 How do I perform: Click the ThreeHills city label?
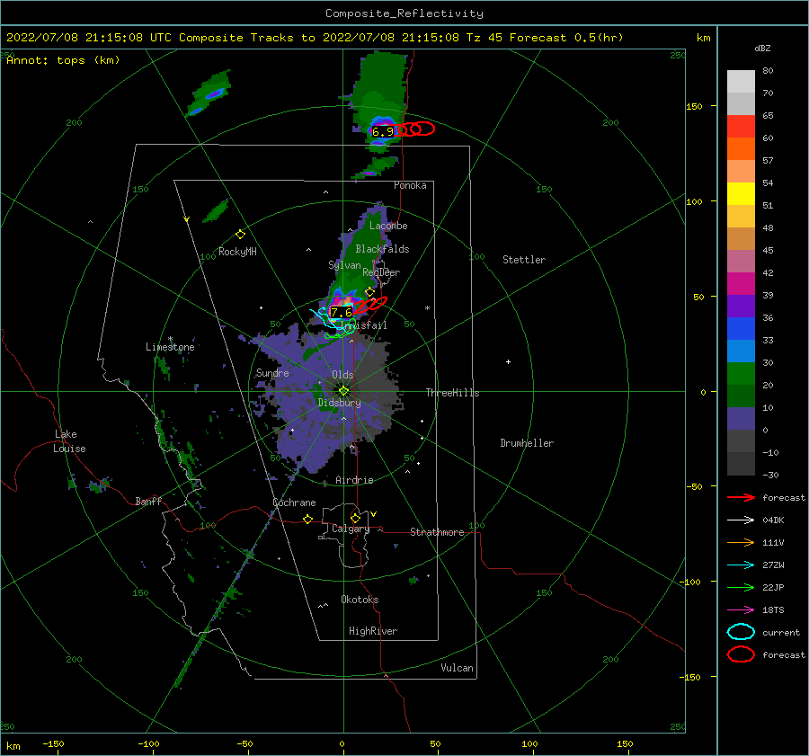coord(452,393)
